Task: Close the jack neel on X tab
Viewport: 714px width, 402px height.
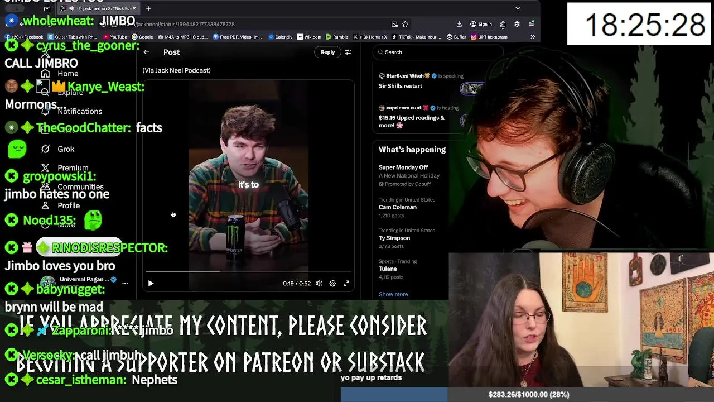Action: pos(134,8)
